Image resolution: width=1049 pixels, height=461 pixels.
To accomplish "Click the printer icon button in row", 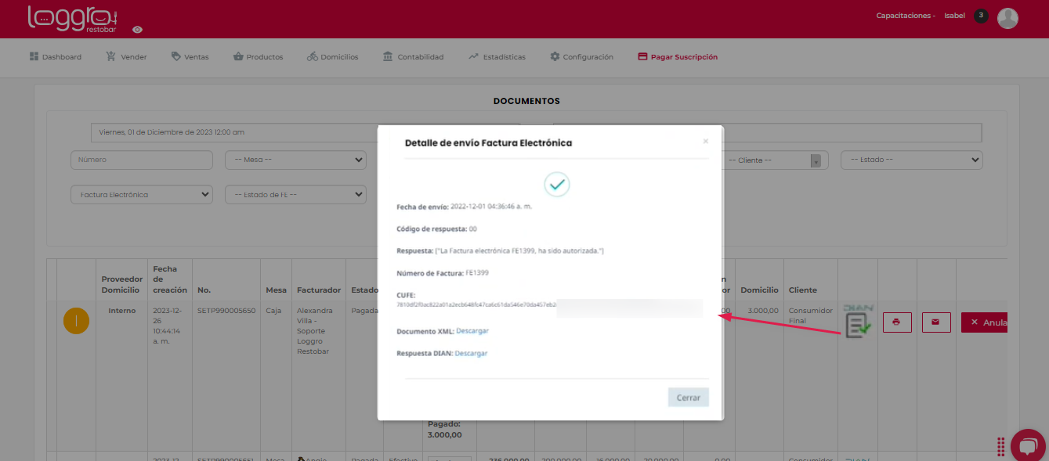I will (897, 322).
